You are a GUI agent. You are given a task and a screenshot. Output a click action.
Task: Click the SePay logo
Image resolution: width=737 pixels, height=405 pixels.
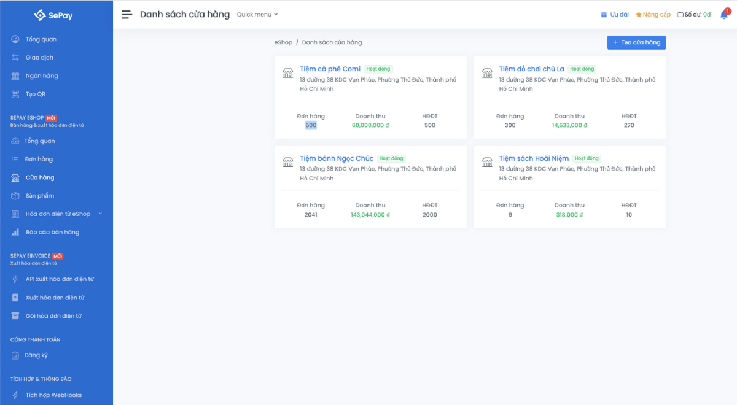pos(53,15)
